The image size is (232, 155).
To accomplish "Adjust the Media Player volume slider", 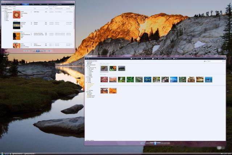I will click(x=49, y=51).
